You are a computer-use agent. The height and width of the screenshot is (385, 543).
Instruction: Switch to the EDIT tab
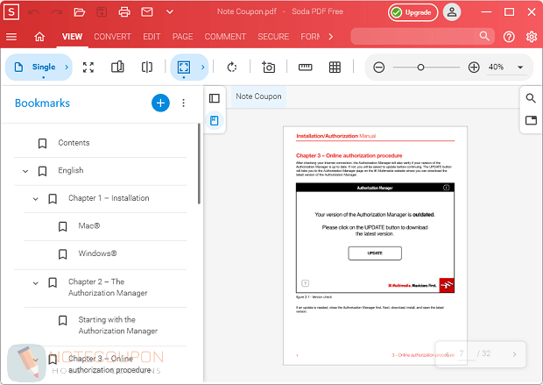[x=152, y=37]
